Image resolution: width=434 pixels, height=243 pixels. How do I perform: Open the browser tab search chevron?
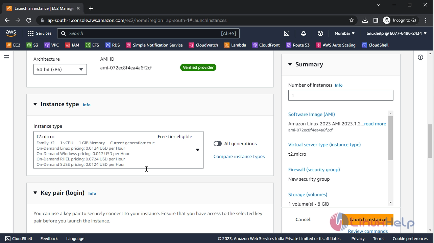pyautogui.click(x=379, y=5)
